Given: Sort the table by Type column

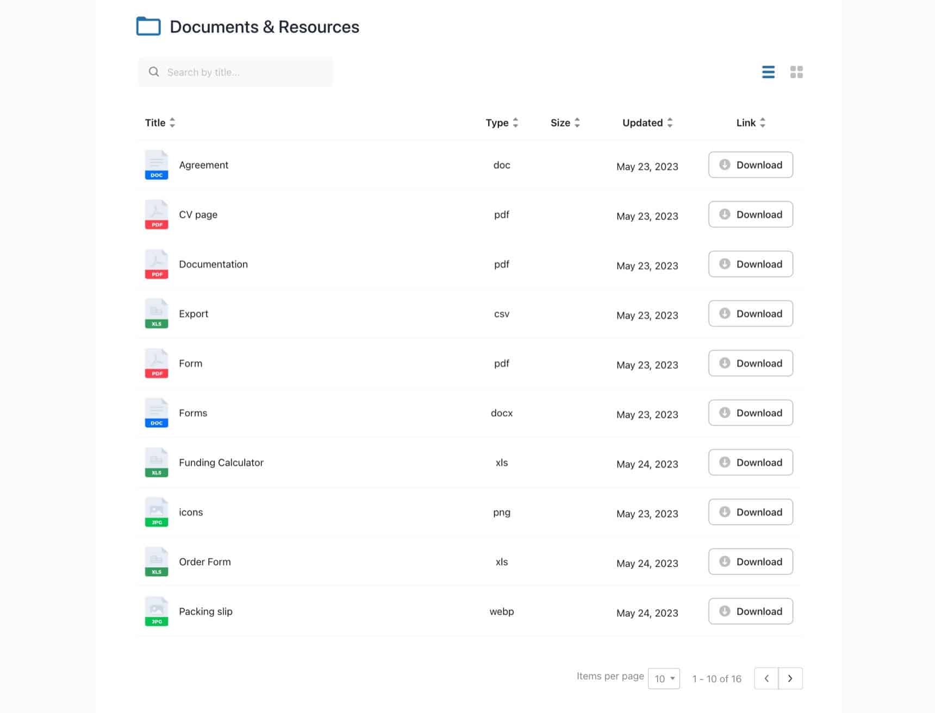Looking at the screenshot, I should [501, 123].
